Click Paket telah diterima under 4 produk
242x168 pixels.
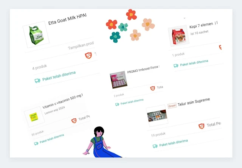click(59, 76)
